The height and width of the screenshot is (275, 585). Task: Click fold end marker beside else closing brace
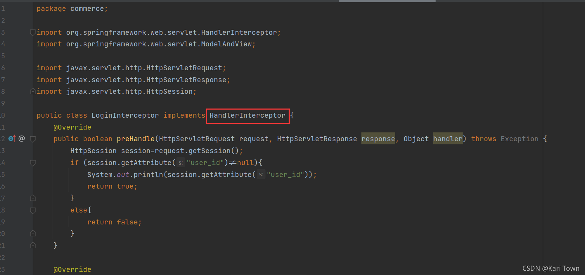[x=33, y=234]
